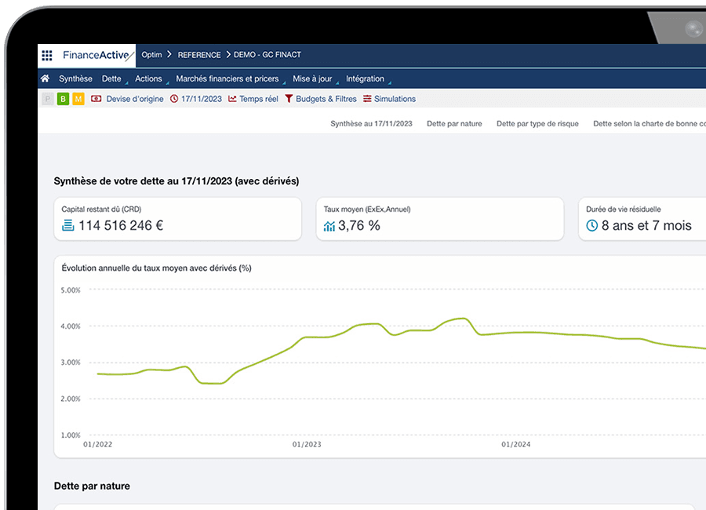Expand the Dette dropdown menu
This screenshot has height=510, width=706.
coord(111,79)
